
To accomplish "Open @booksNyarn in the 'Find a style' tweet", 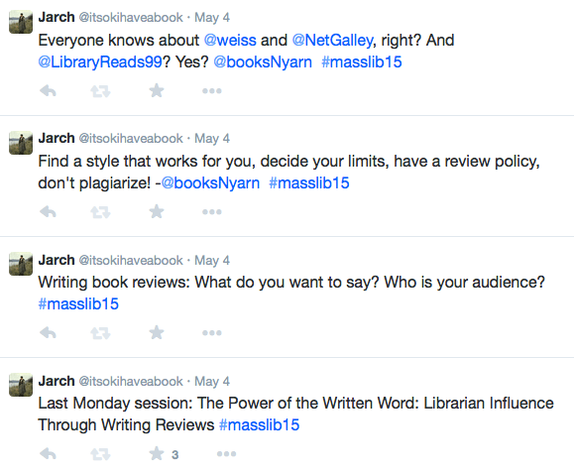I will point(210,183).
